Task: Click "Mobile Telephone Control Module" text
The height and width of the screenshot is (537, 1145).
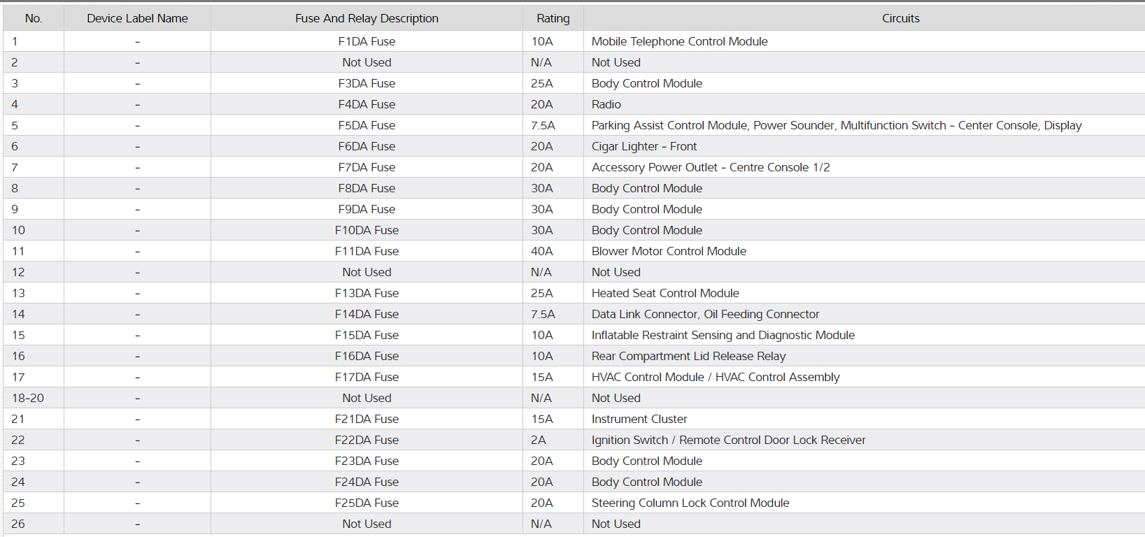Action: click(679, 42)
